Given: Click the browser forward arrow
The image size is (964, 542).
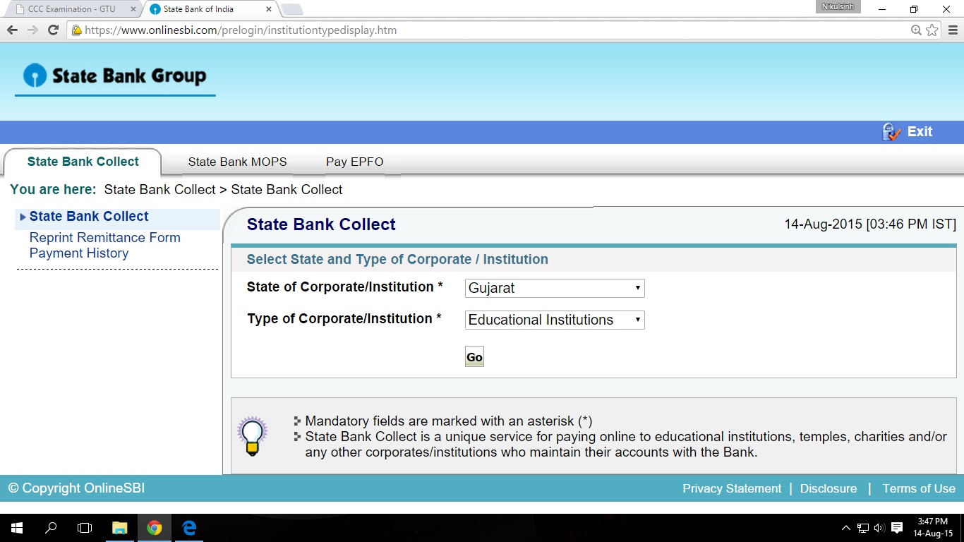Looking at the screenshot, I should pyautogui.click(x=32, y=30).
